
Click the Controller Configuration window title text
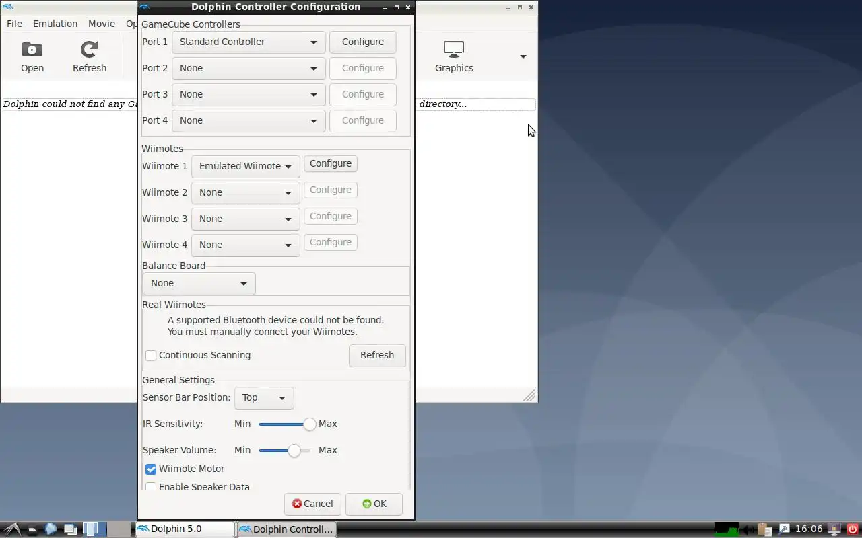[x=275, y=7]
